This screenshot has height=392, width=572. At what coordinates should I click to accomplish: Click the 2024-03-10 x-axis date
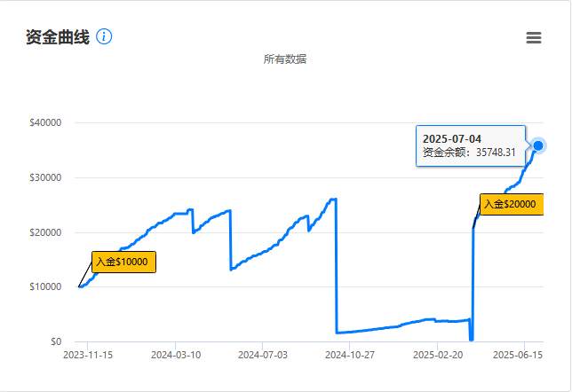[176, 355]
